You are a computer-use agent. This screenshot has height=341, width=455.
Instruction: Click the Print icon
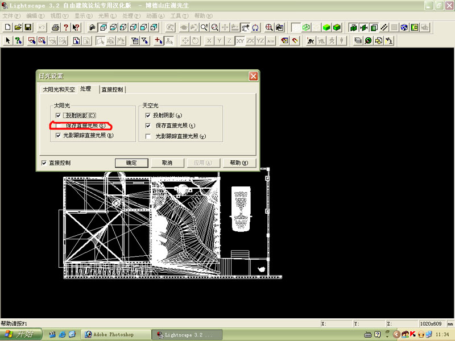point(55,27)
